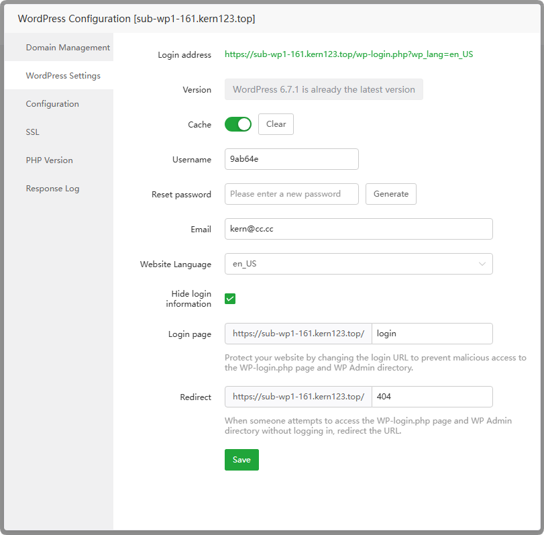Screen dimensions: 544x535
Task: Go to the PHP Version tab
Action: point(49,160)
